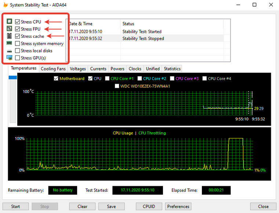Show CPU Core #4 temperature
279x213 pixels.
(204, 79)
